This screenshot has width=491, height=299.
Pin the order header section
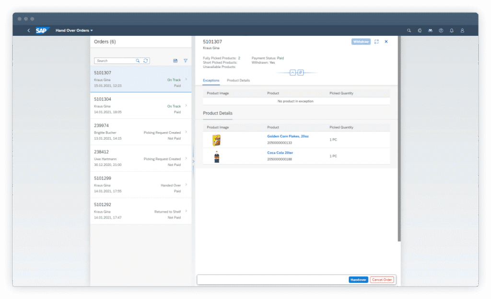300,73
